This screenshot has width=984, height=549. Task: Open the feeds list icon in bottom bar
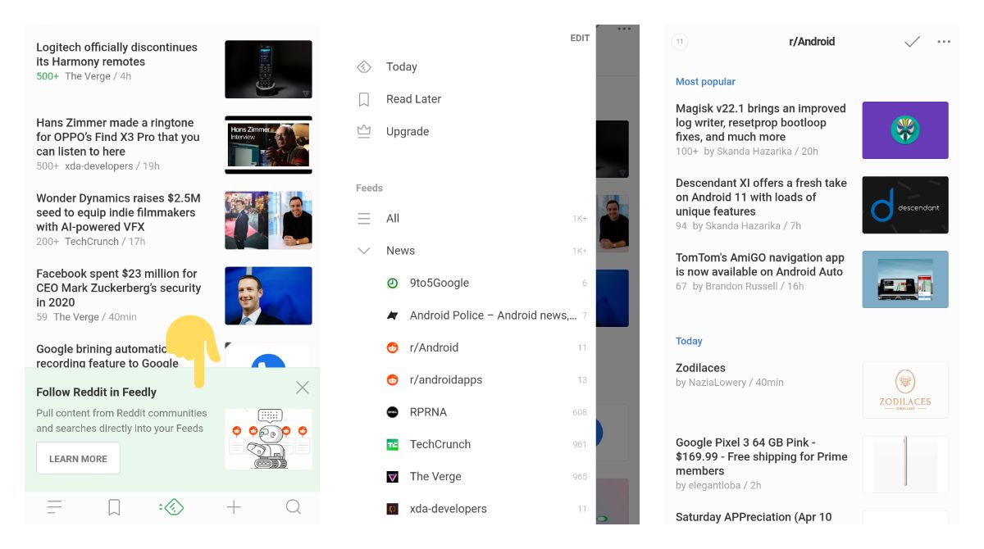coord(54,506)
